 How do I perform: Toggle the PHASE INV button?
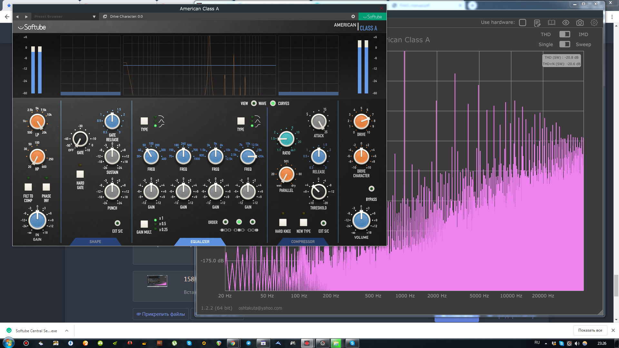tap(46, 187)
